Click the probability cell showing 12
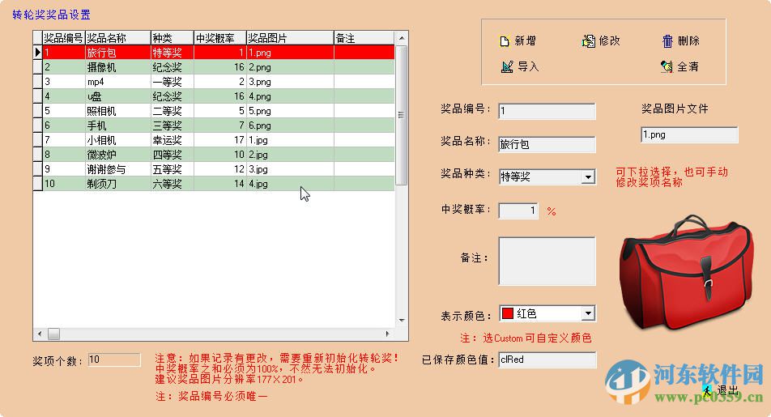This screenshot has width=771, height=417. click(x=219, y=169)
